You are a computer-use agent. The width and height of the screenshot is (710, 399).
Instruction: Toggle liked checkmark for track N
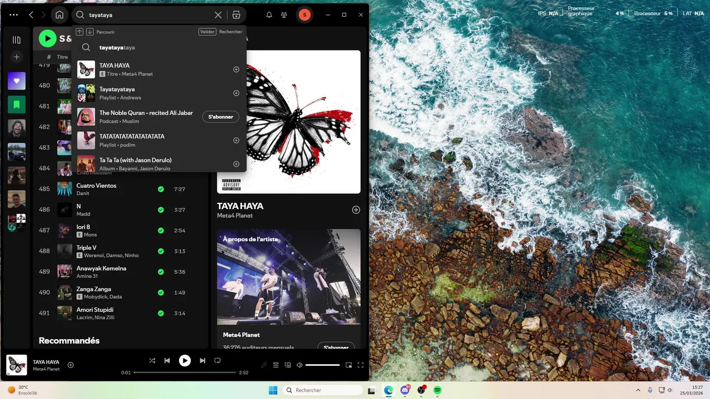(161, 210)
